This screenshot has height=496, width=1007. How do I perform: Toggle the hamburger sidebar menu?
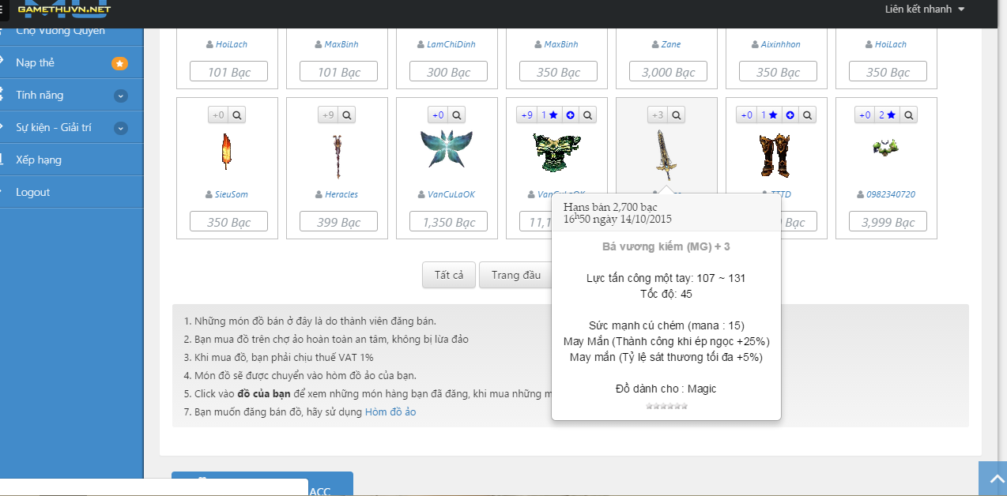click(6, 10)
